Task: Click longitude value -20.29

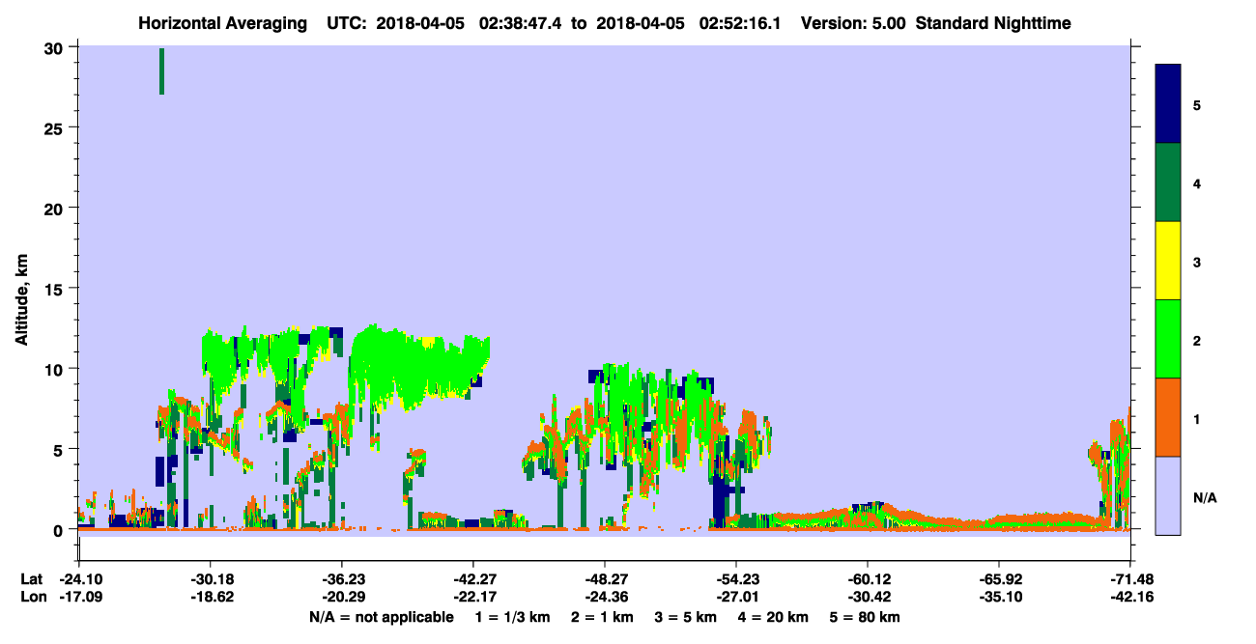Action: pos(341,598)
